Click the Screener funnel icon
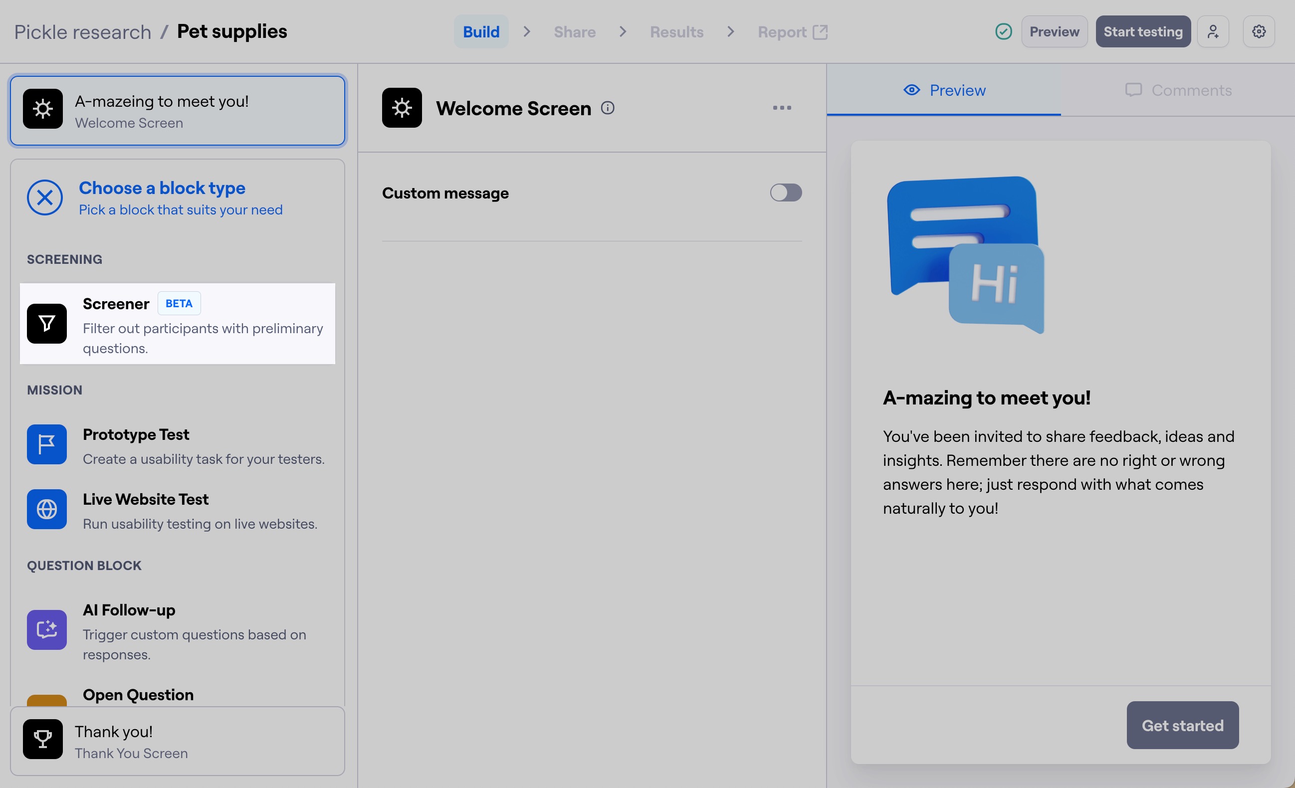 pos(47,323)
